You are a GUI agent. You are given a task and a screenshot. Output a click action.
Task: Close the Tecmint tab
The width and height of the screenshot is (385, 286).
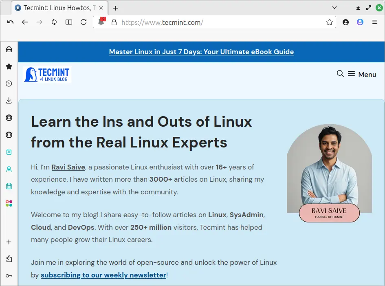(x=101, y=8)
